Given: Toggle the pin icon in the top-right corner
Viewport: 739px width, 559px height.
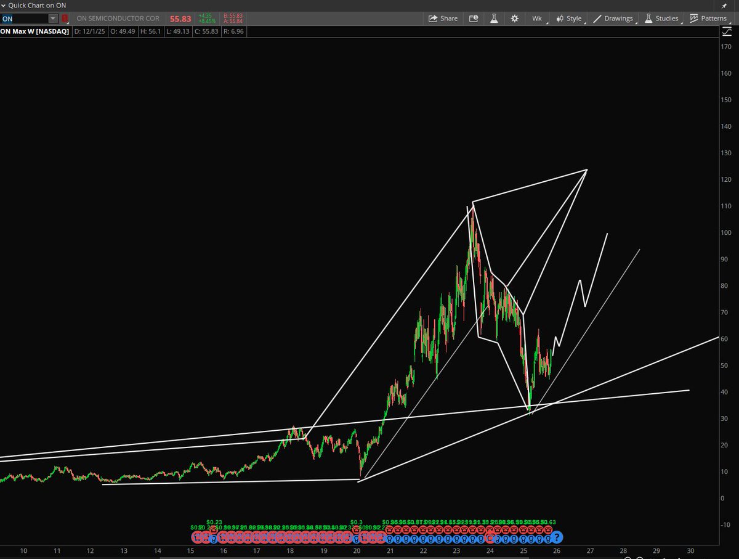Looking at the screenshot, I should point(725,6).
